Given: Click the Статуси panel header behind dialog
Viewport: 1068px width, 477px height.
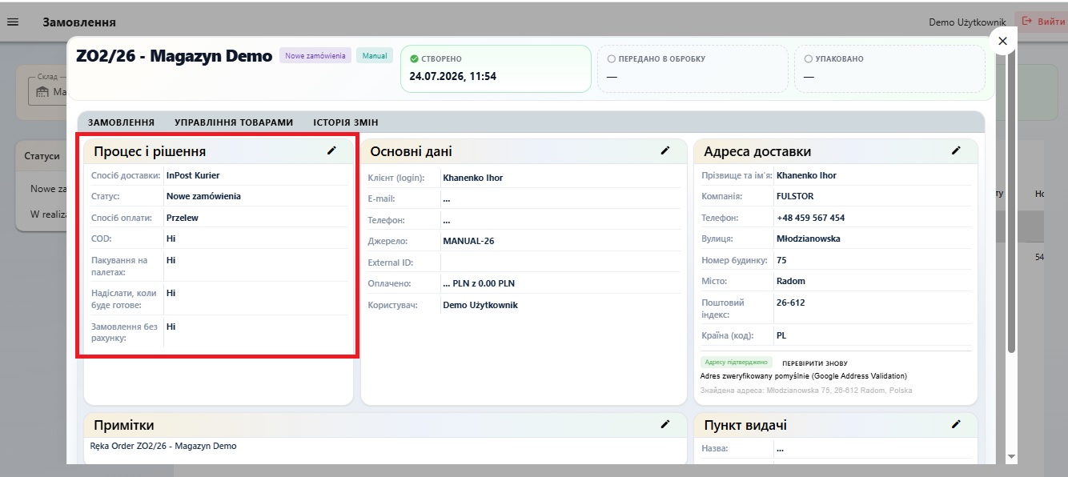Looking at the screenshot, I should pyautogui.click(x=42, y=156).
